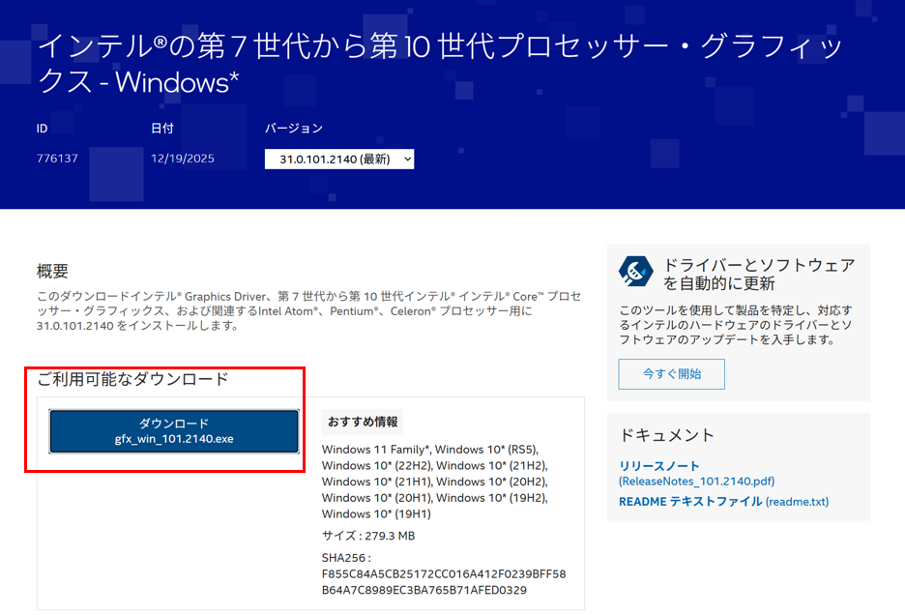The height and width of the screenshot is (615, 905).
Task: Click the overview paragraph mentioning Graphics Driver
Action: [x=308, y=310]
